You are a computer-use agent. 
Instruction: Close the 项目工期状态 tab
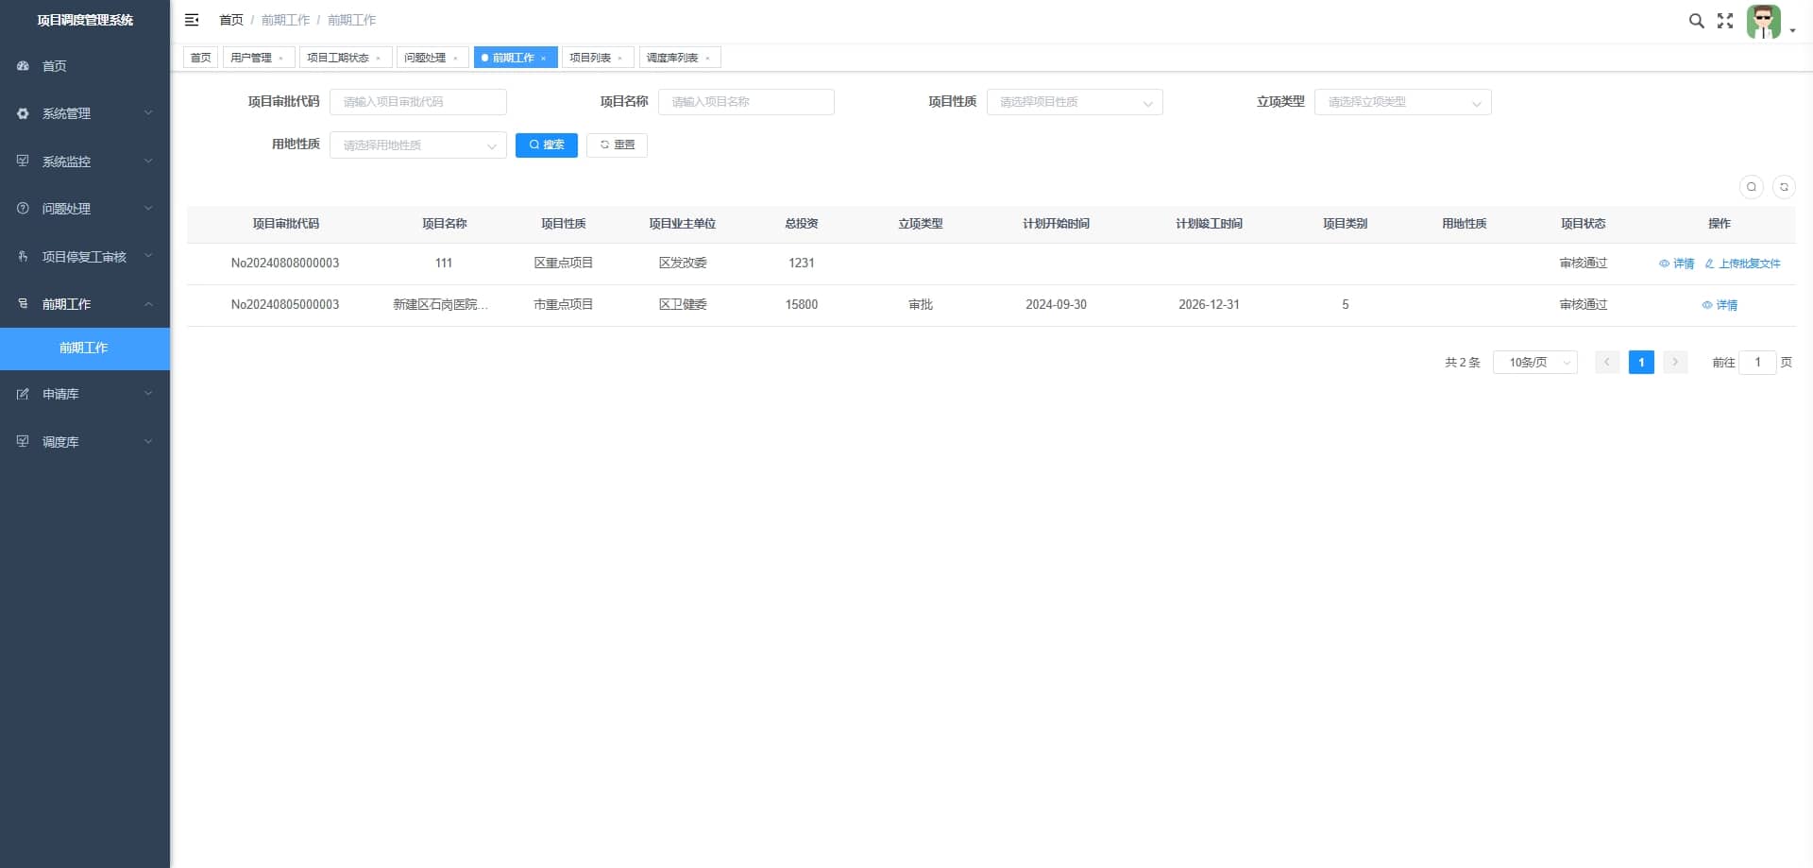pos(378,59)
